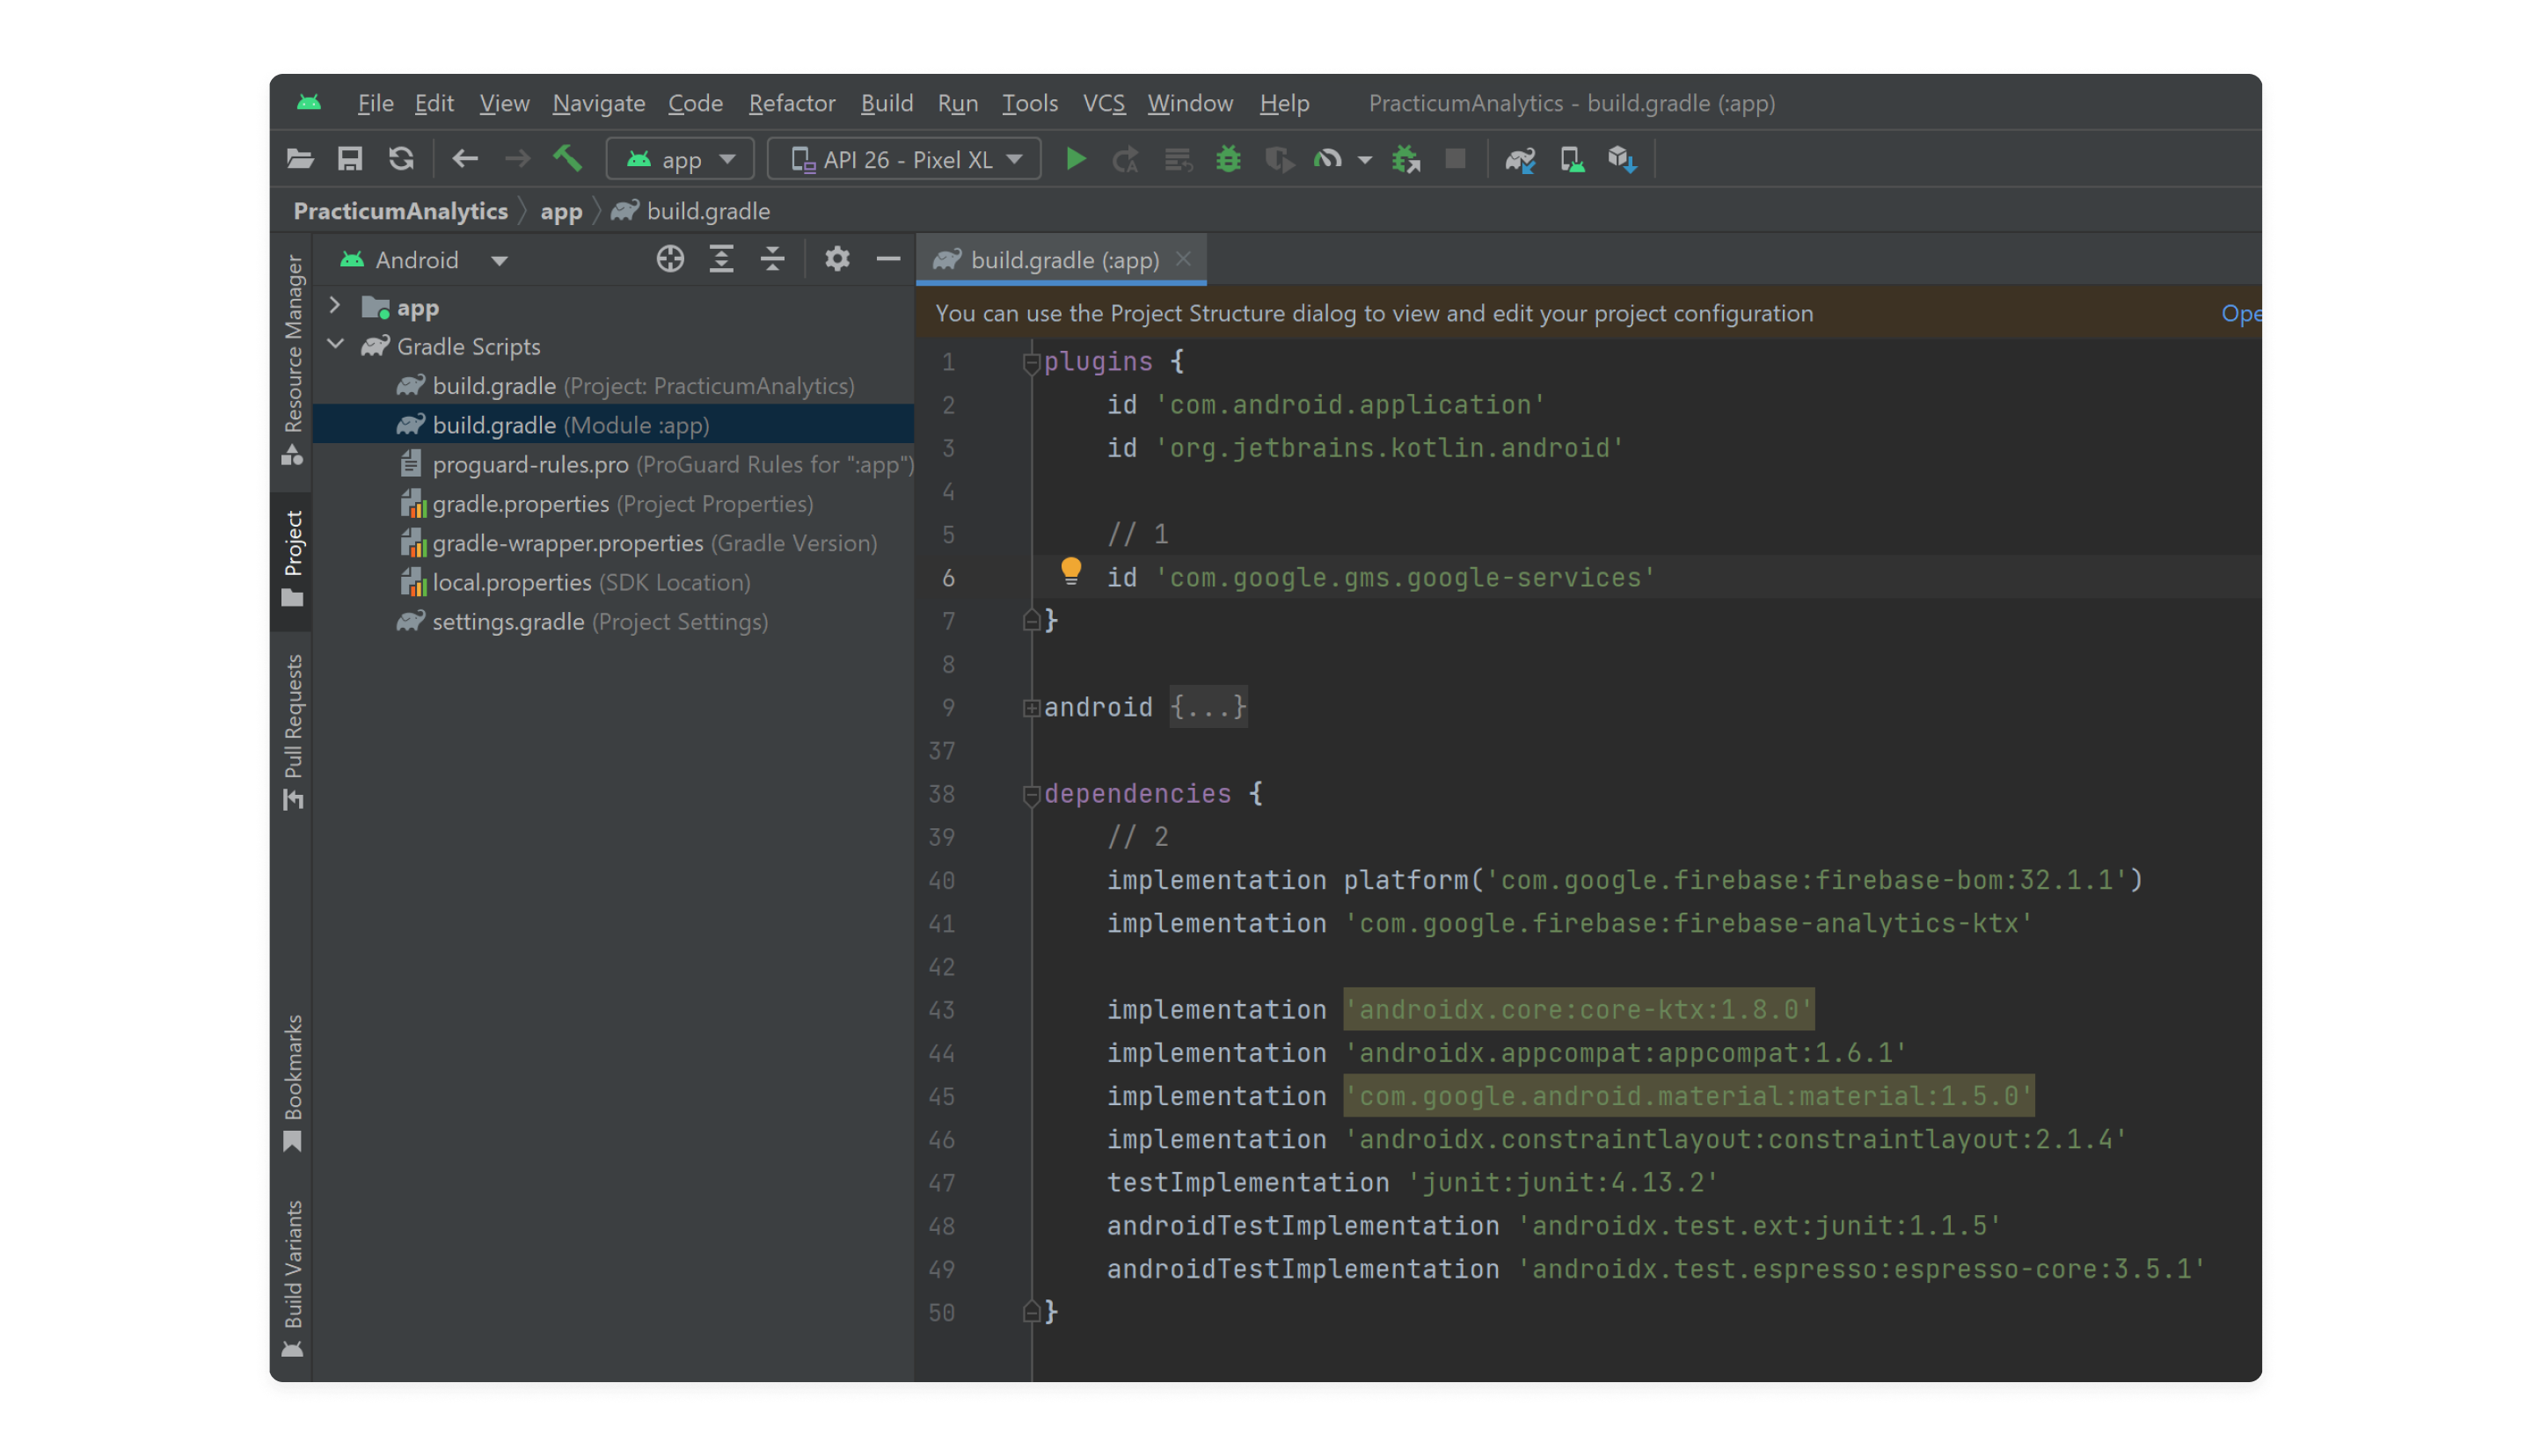This screenshot has width=2533, height=1456.
Task: Click Select Opened File target icon
Action: [x=670, y=260]
